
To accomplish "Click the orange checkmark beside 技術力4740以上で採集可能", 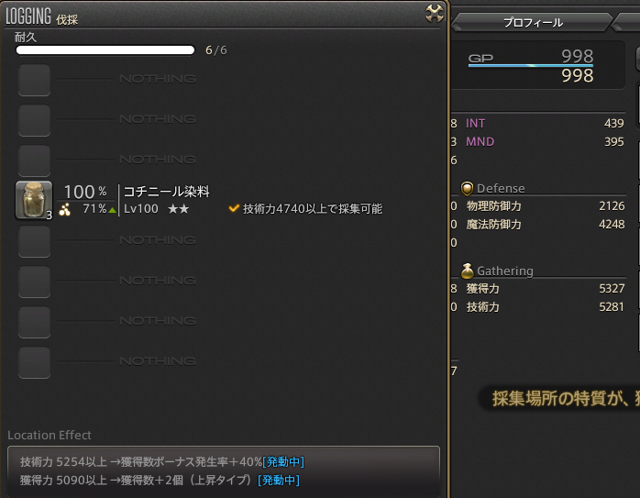I will 234,208.
